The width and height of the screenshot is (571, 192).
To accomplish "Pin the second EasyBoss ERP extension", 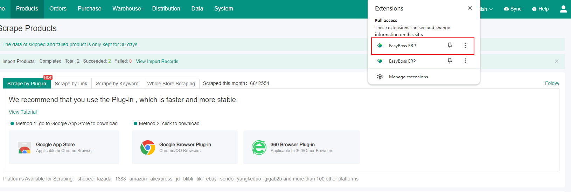I will point(450,61).
